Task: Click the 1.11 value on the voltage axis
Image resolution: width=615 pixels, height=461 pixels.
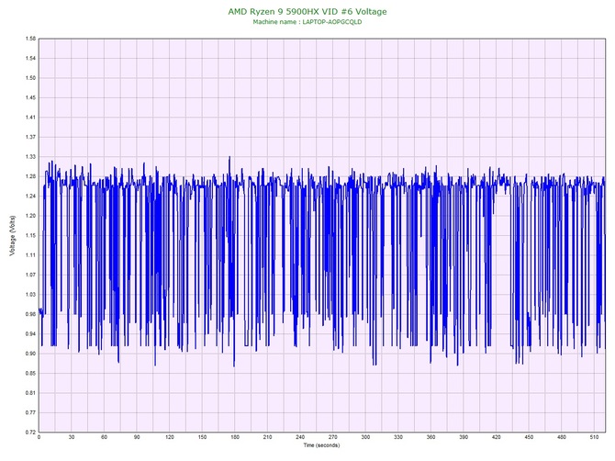Action: 30,255
